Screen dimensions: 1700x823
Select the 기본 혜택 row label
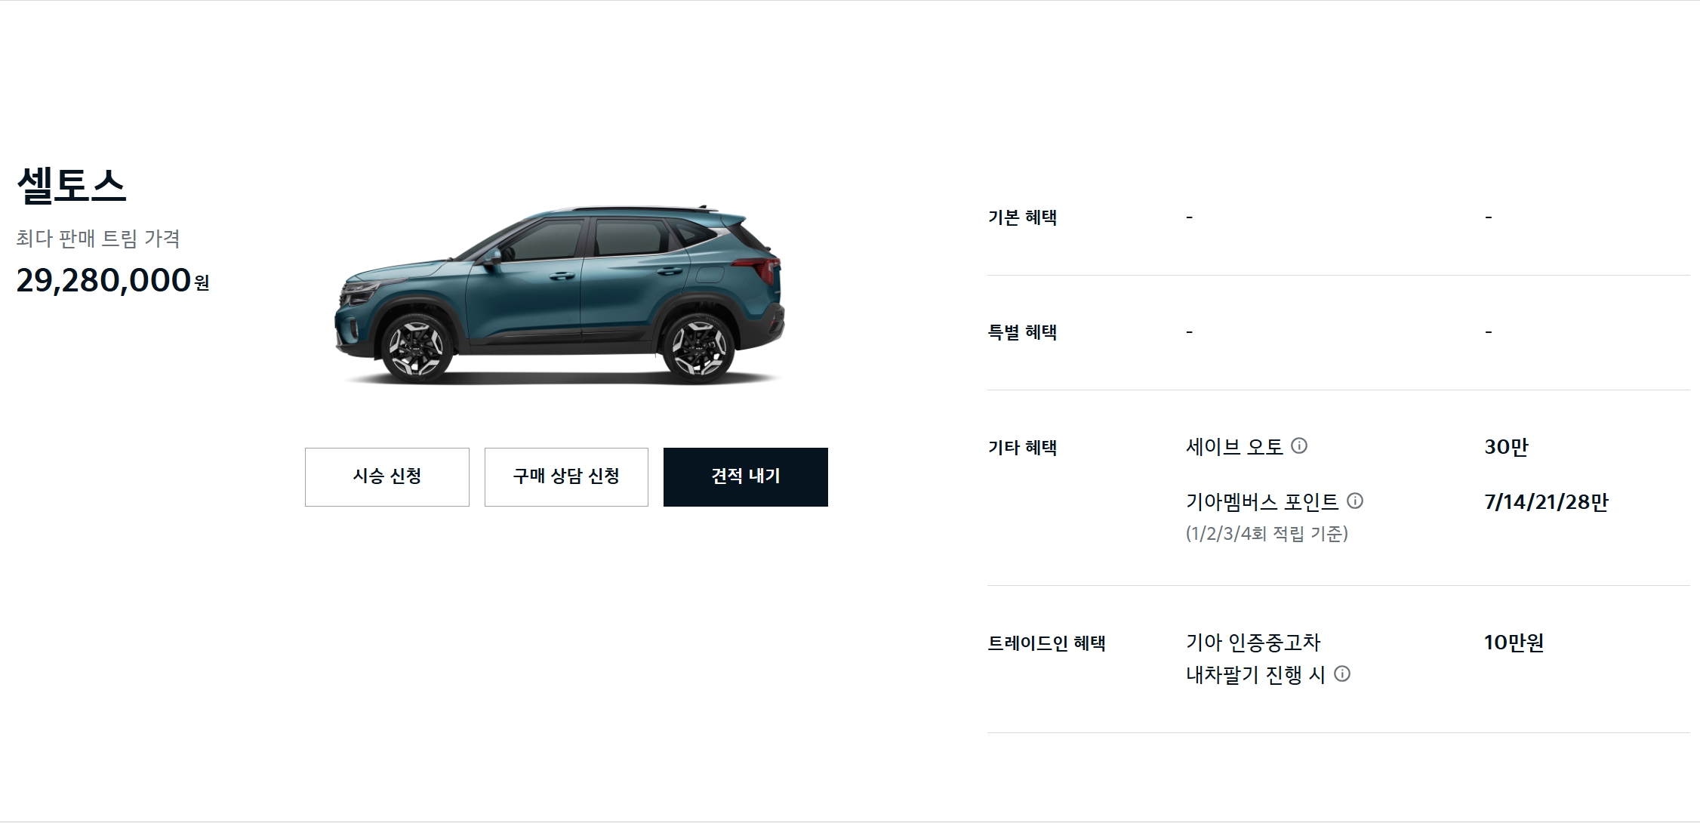pyautogui.click(x=1022, y=217)
